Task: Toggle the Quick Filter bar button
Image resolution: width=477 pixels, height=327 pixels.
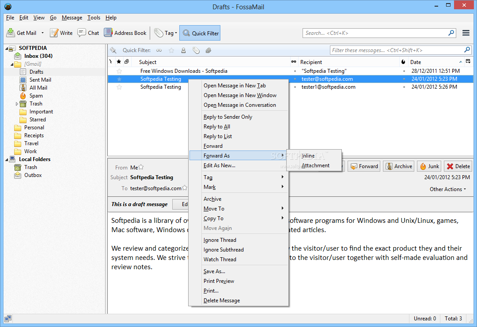Action: 200,33
